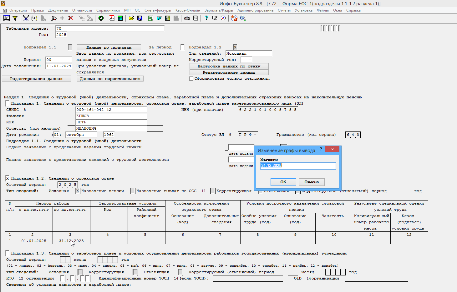Open the green calculator icon
This screenshot has width=457, height=292.
(120, 18)
